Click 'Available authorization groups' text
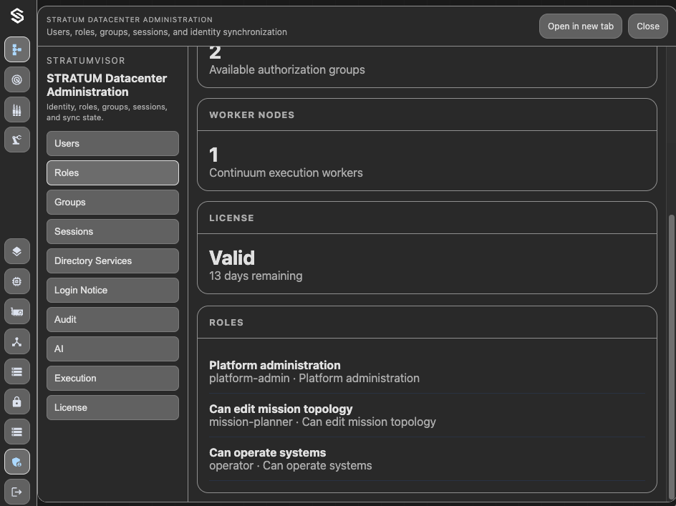The height and width of the screenshot is (506, 676). [x=287, y=70]
